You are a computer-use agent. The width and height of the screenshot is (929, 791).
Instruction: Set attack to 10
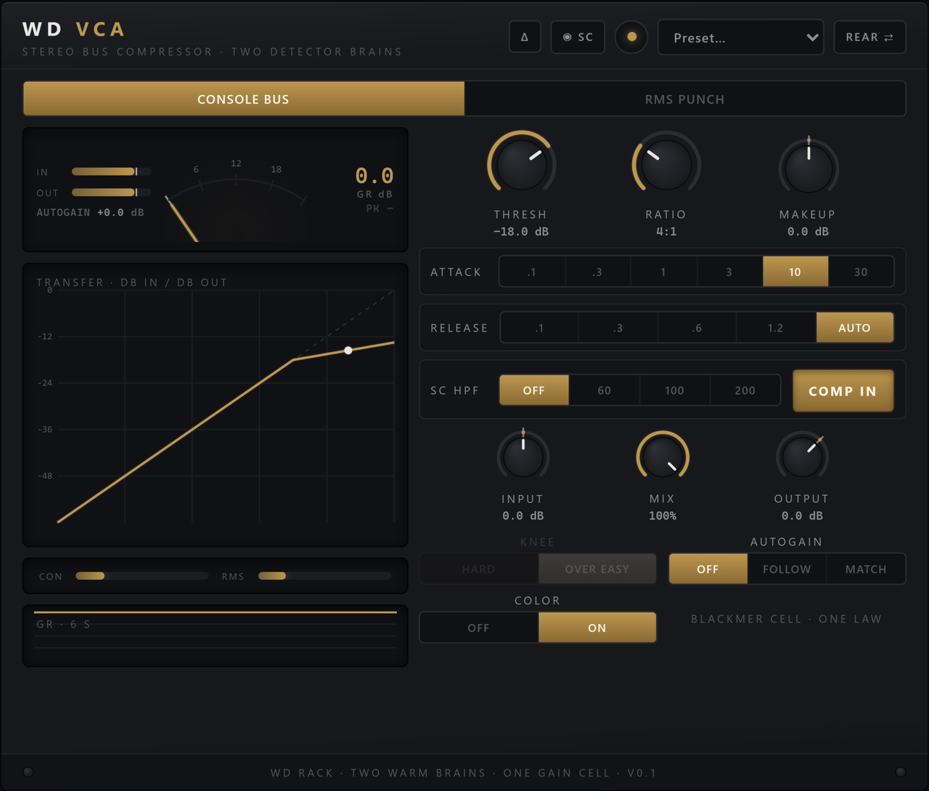pos(795,271)
